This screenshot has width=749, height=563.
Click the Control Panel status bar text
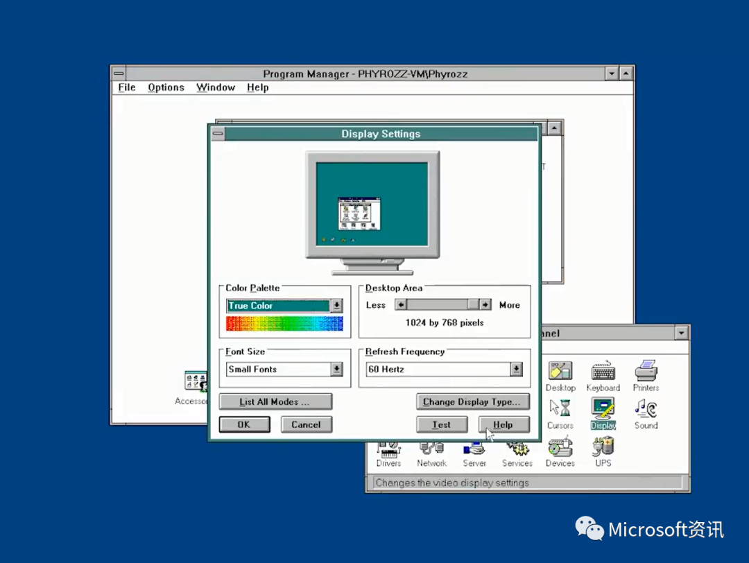[452, 483]
